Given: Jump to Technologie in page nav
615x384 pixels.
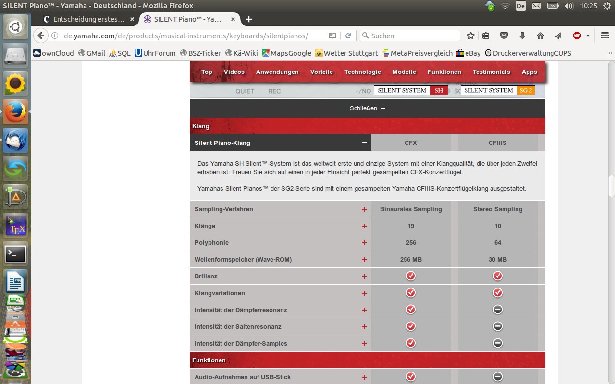Looking at the screenshot, I should coord(363,72).
